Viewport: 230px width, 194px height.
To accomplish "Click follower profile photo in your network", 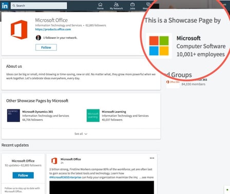I will pos(39,37).
